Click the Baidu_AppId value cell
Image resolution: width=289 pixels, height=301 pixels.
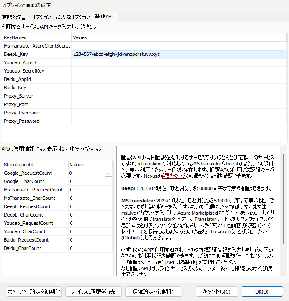179,79
